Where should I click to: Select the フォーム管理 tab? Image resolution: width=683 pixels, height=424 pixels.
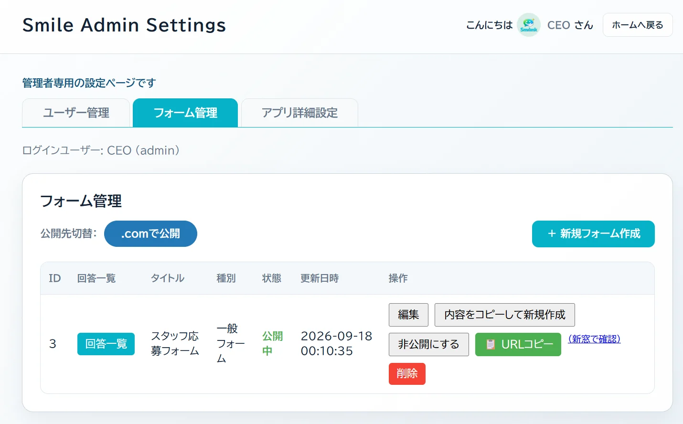185,113
